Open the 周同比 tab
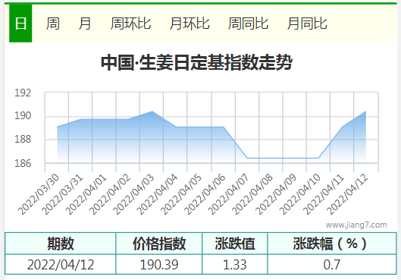 coord(248,24)
